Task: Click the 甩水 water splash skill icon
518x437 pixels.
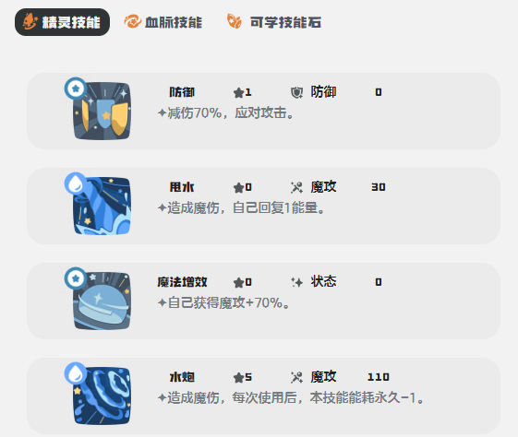Action: 102,207
